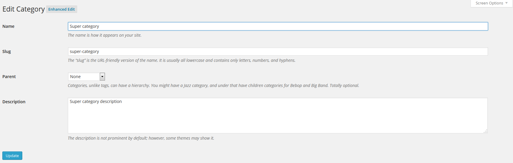Image resolution: width=513 pixels, height=163 pixels.
Task: Open the Parent dropdown showing None
Action: [84, 77]
